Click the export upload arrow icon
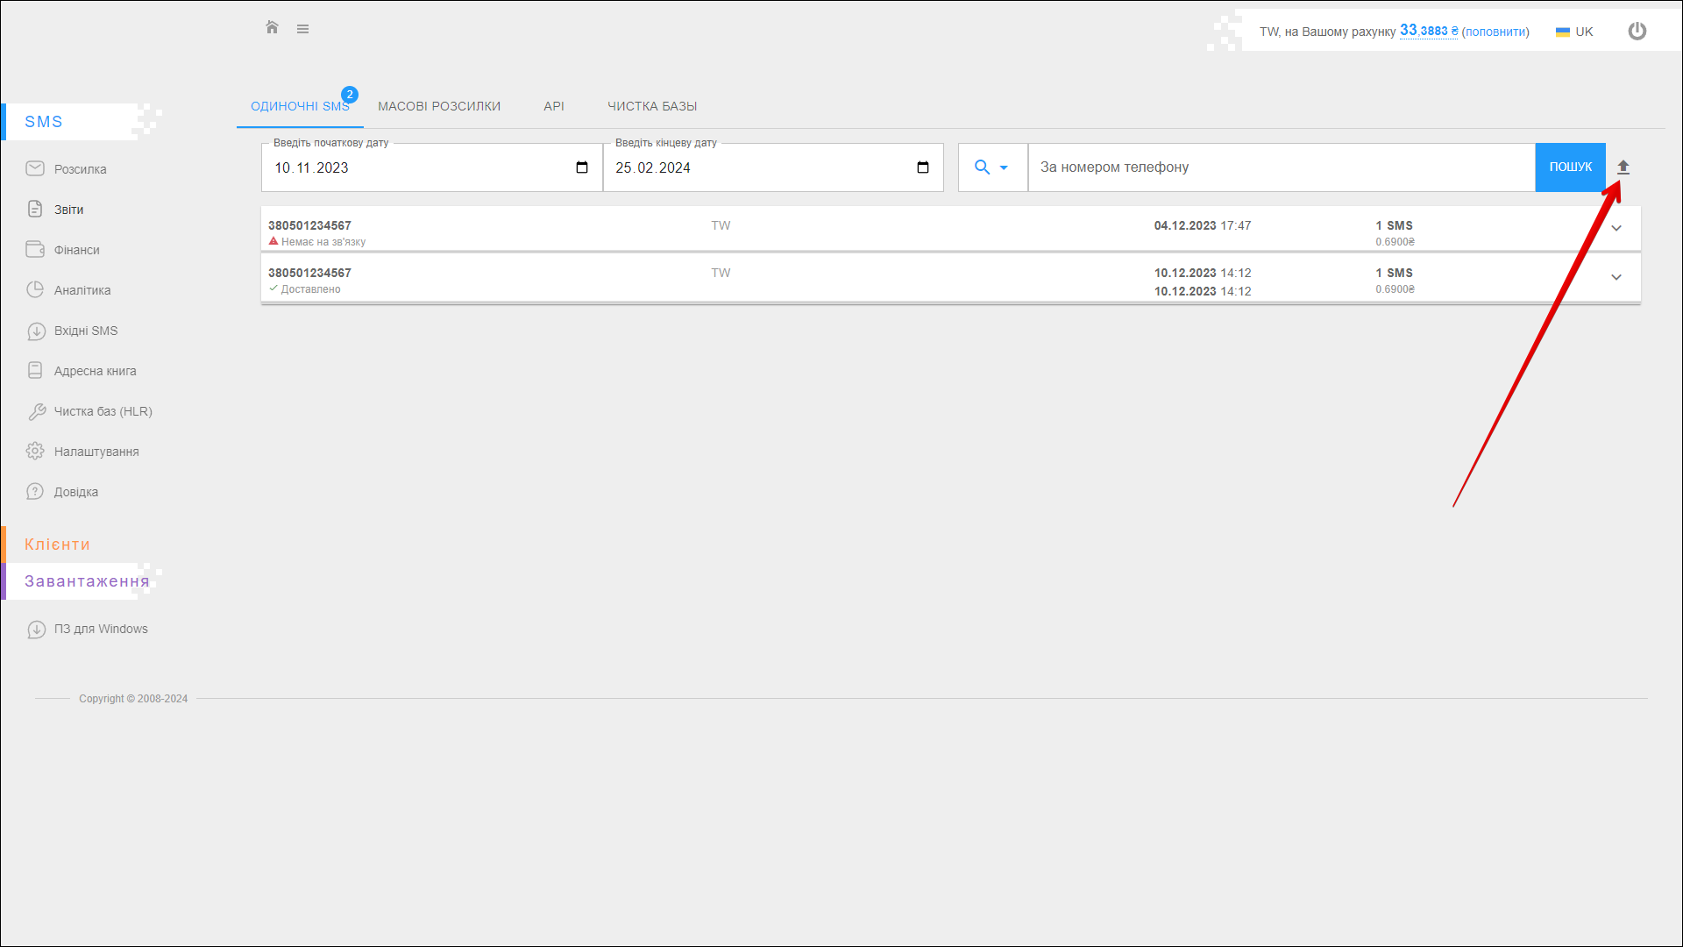 coord(1623,167)
